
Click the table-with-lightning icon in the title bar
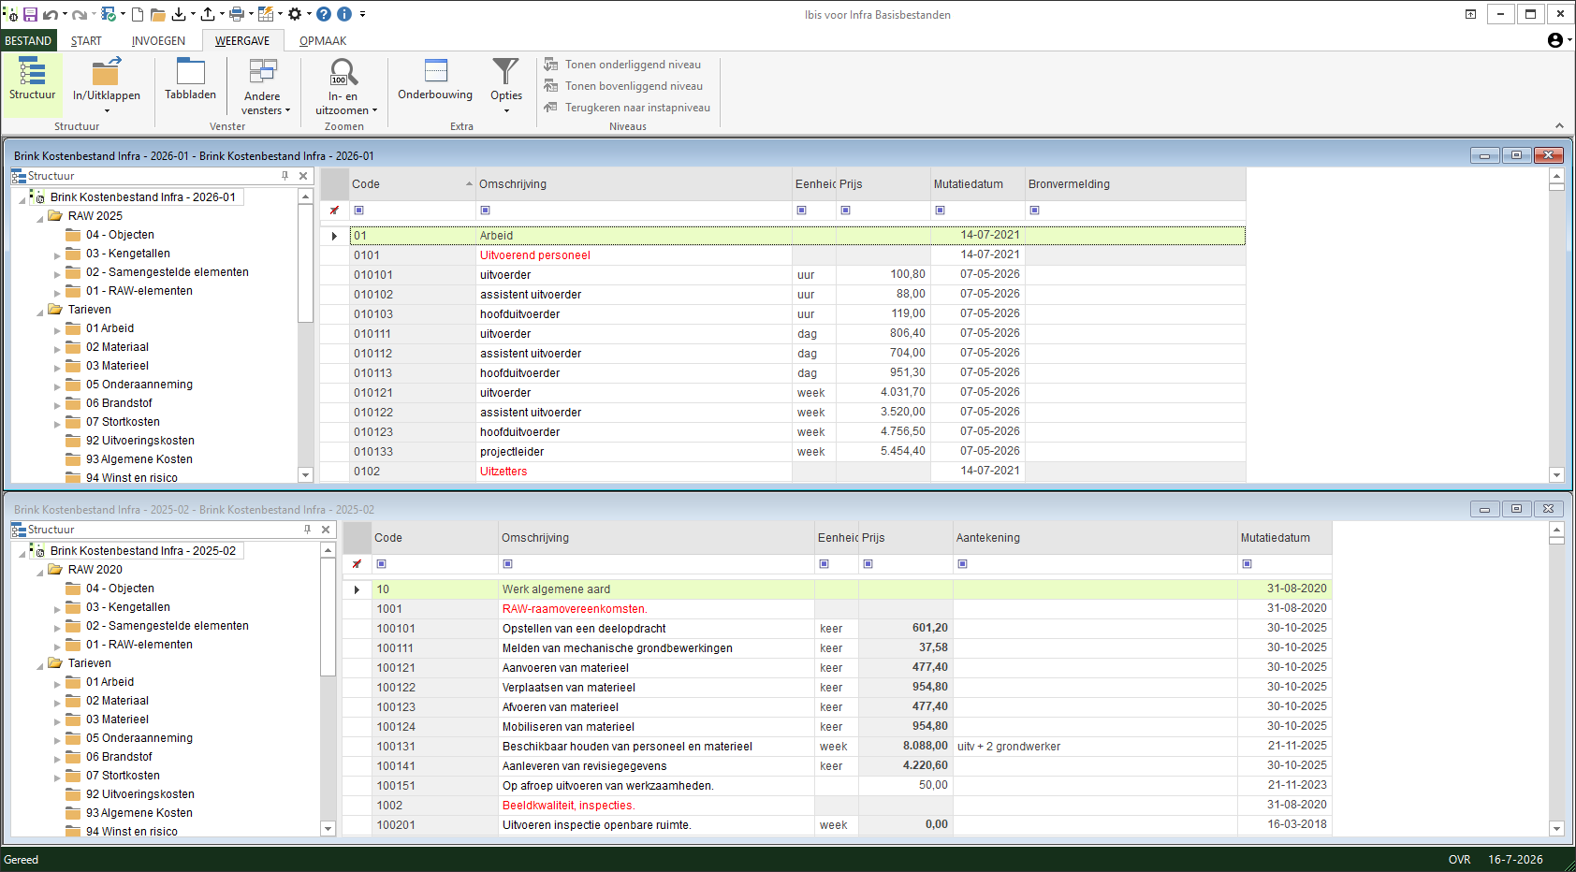click(x=266, y=14)
